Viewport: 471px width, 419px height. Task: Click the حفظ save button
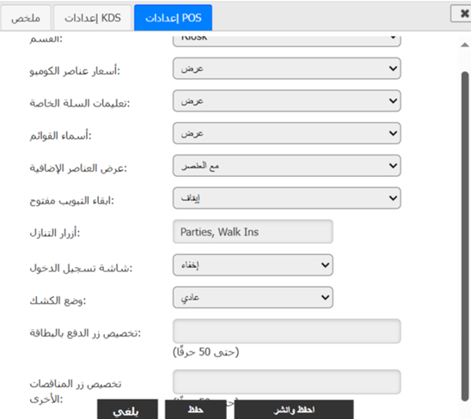(196, 410)
